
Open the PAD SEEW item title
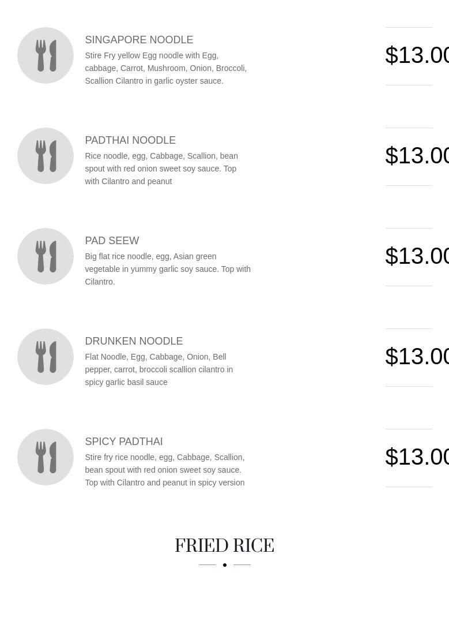pyautogui.click(x=112, y=241)
